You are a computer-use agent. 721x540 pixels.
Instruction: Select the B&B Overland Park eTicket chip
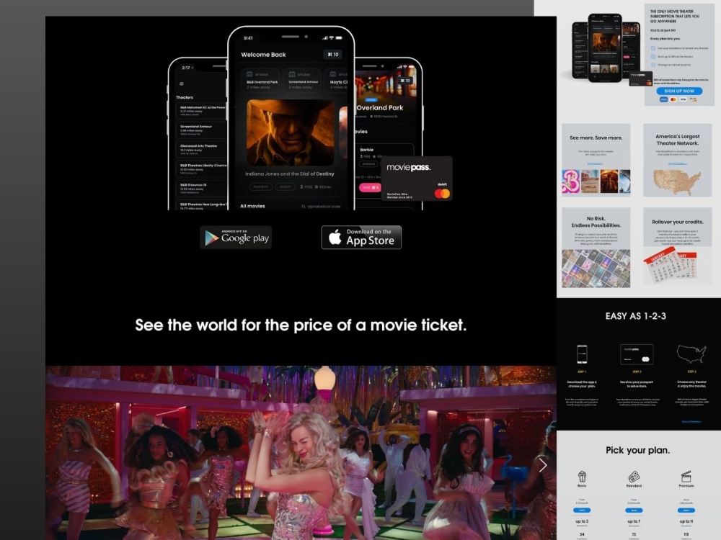[x=260, y=80]
